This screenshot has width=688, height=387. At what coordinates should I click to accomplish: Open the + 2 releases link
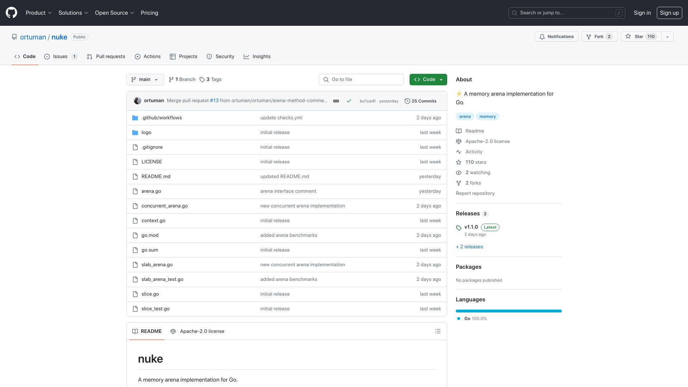469,247
